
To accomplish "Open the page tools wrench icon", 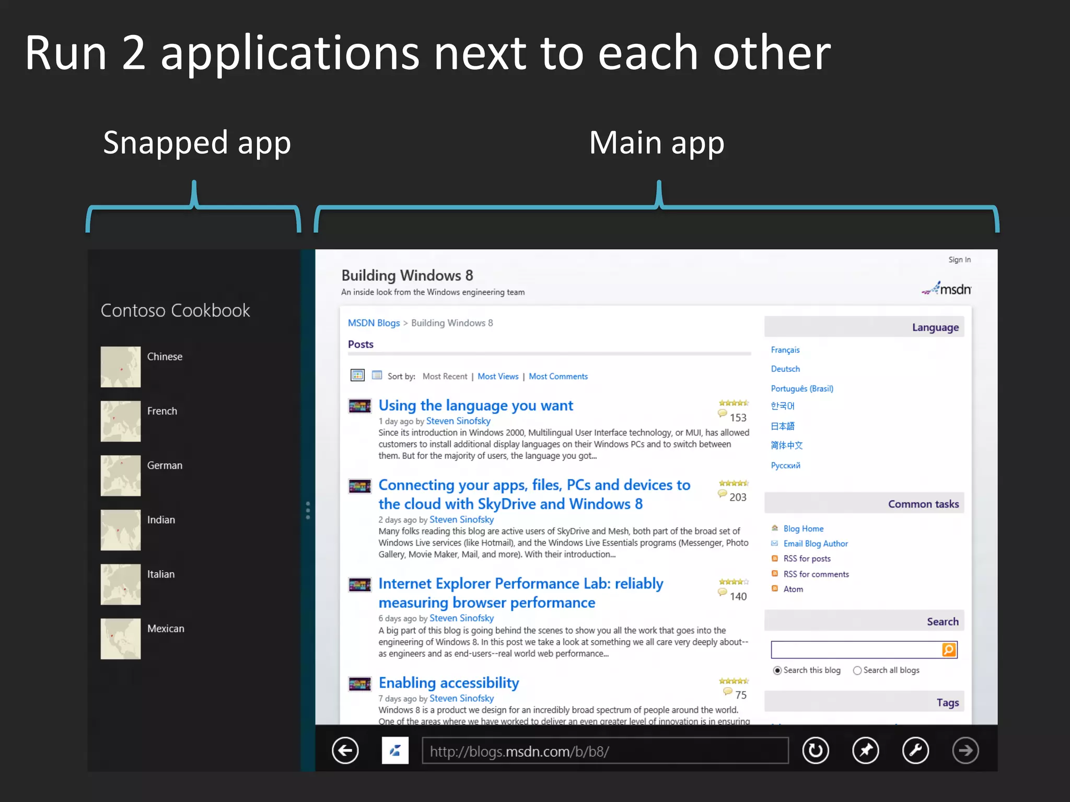I will coord(916,751).
